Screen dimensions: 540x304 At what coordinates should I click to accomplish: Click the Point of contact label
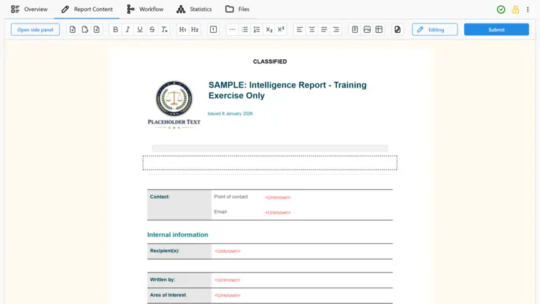pyautogui.click(x=231, y=197)
